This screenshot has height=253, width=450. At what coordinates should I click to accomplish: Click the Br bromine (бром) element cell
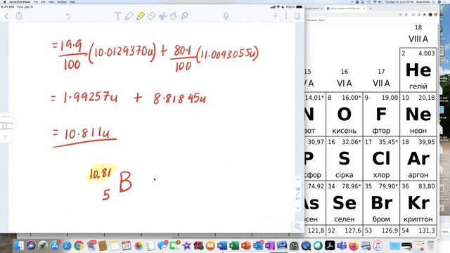381,203
